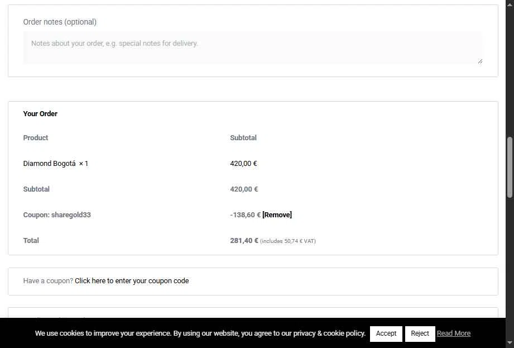Image resolution: width=514 pixels, height=348 pixels.
Task: Click the vertical scrollbar thumb
Action: pyautogui.click(x=510, y=167)
